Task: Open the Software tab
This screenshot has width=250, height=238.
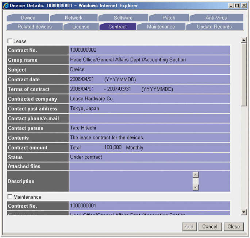Action: (x=123, y=17)
